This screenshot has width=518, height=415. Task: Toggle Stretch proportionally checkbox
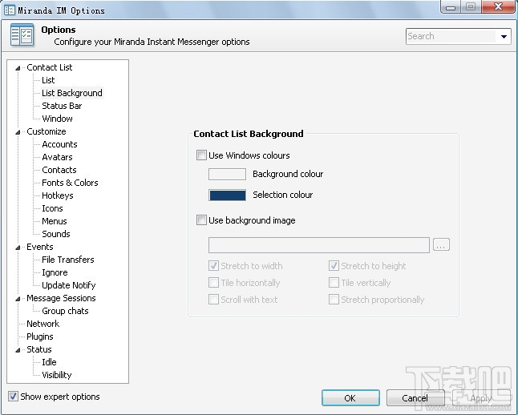(334, 300)
